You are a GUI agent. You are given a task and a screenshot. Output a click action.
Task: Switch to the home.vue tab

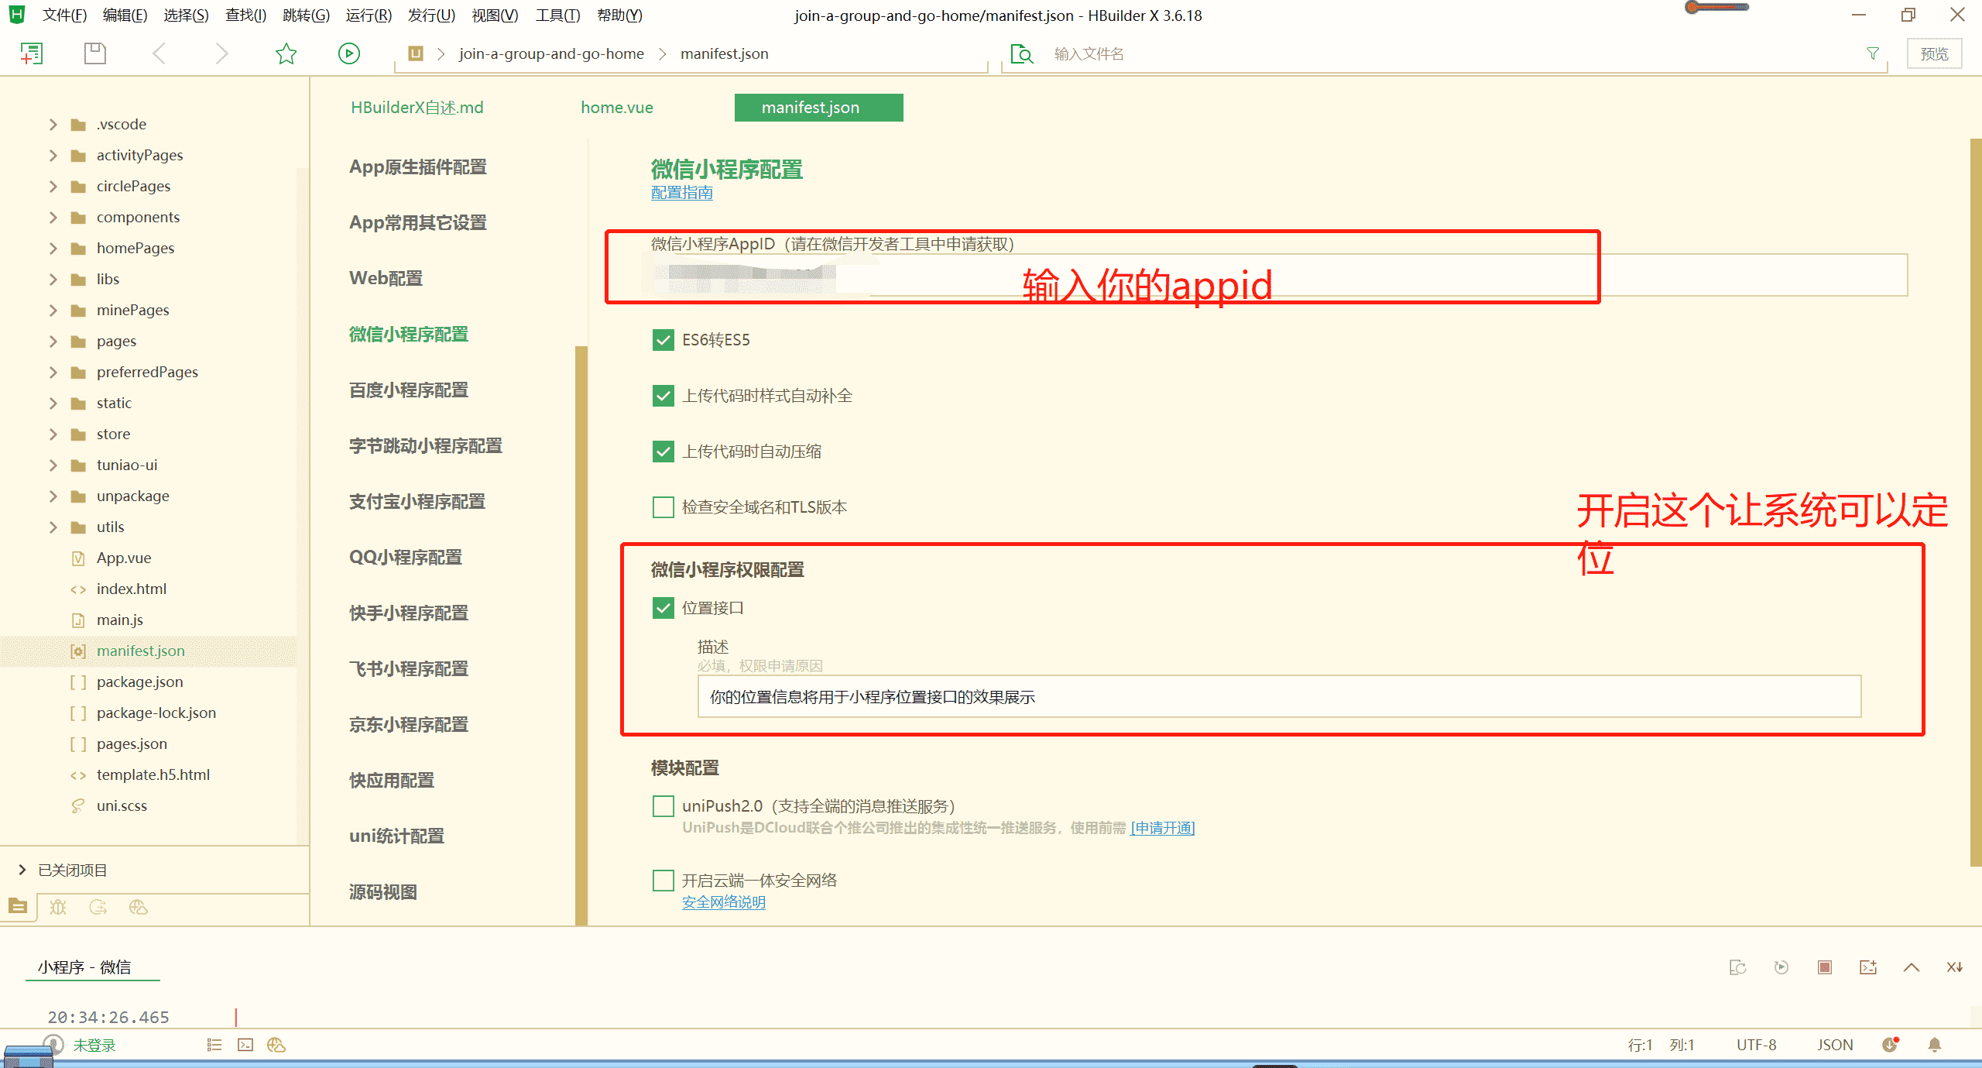coord(617,108)
